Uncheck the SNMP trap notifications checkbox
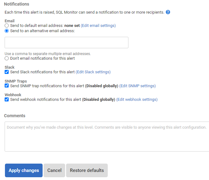The image size is (209, 180). tap(6, 86)
